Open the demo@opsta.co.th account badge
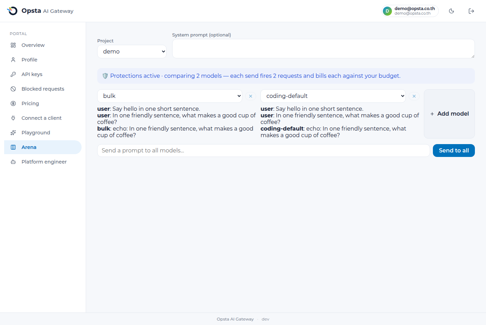Image resolution: width=486 pixels, height=325 pixels. (x=410, y=11)
